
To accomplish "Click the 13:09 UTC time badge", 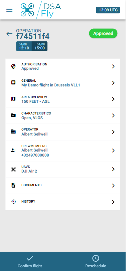I will 108,10.
